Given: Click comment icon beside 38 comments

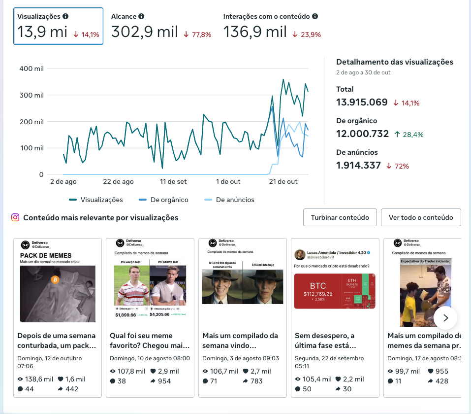Looking at the screenshot, I should pyautogui.click(x=113, y=381).
